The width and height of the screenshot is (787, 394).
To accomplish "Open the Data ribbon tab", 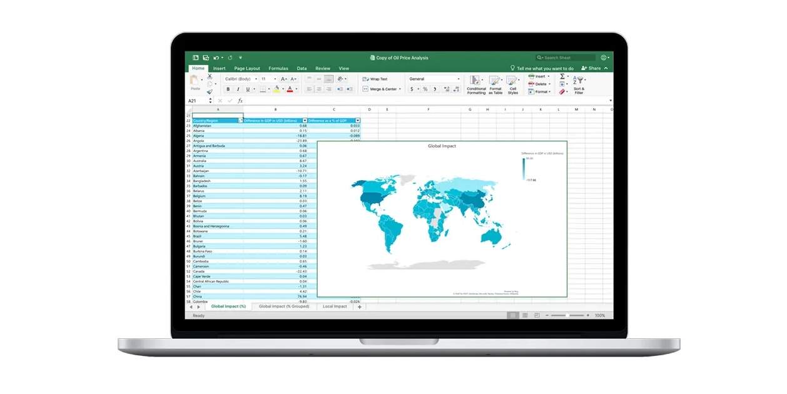I will pos(302,68).
